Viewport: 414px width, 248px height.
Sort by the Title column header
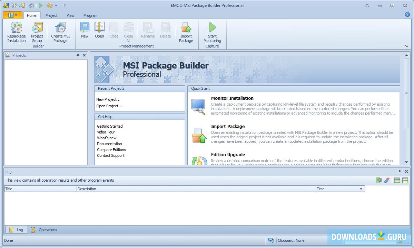pos(40,189)
